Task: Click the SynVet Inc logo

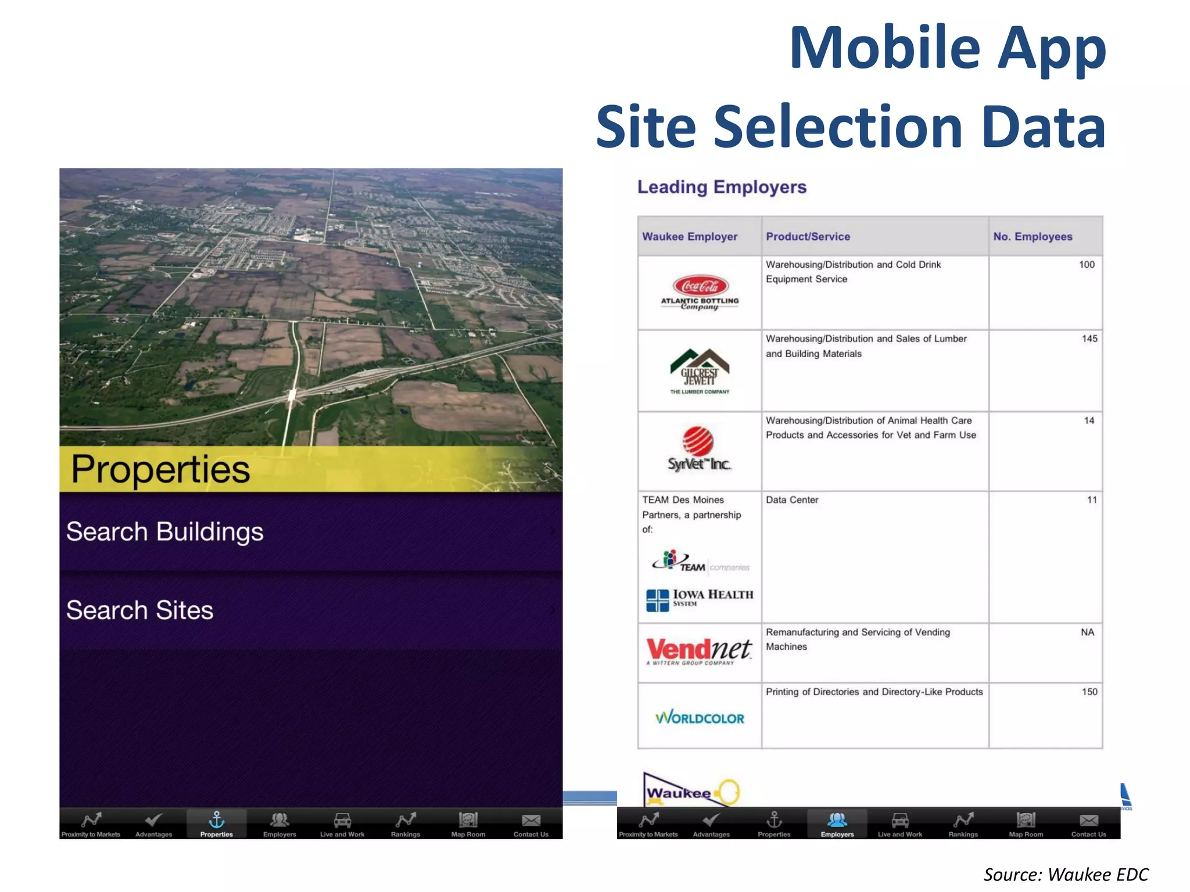Action: (x=699, y=449)
